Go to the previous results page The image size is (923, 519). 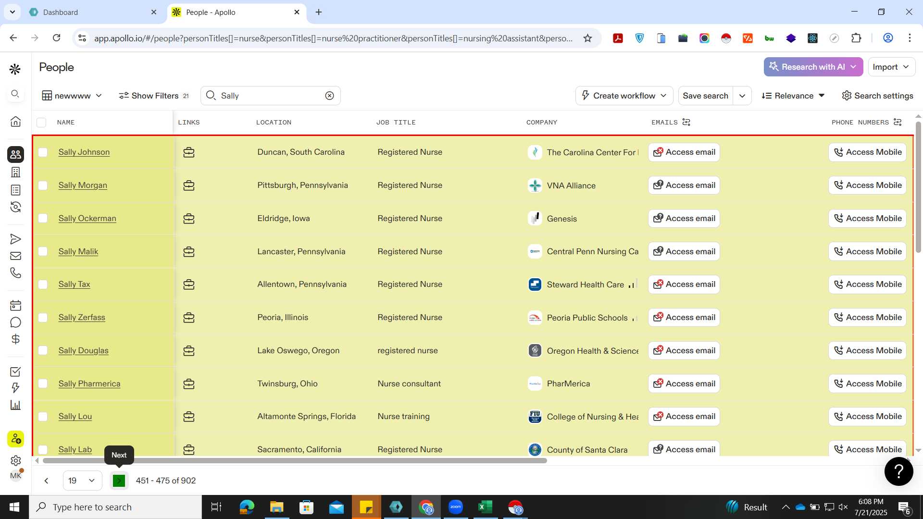[x=46, y=481]
